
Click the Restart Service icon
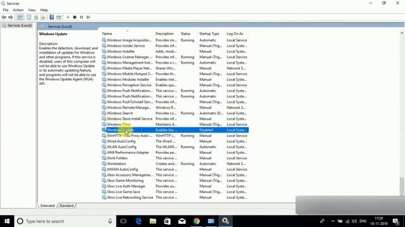click(x=89, y=17)
